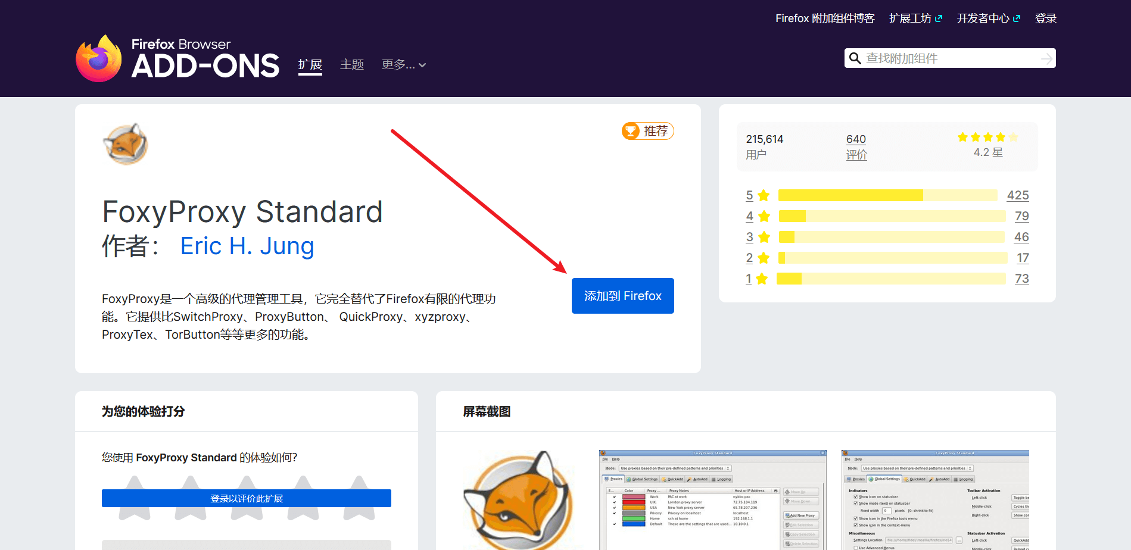Expand the 更多... dropdown menu
The image size is (1131, 550).
click(x=404, y=64)
